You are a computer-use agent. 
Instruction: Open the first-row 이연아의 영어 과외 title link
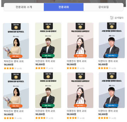click(108, 61)
